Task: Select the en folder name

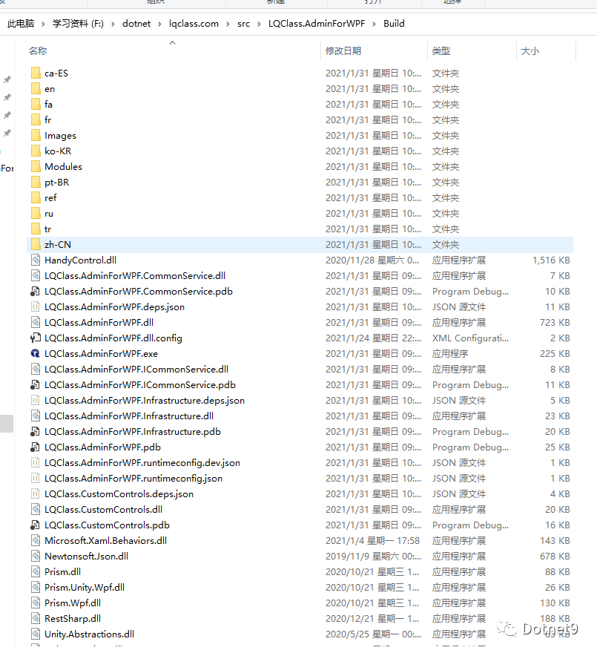Action: pyautogui.click(x=50, y=89)
